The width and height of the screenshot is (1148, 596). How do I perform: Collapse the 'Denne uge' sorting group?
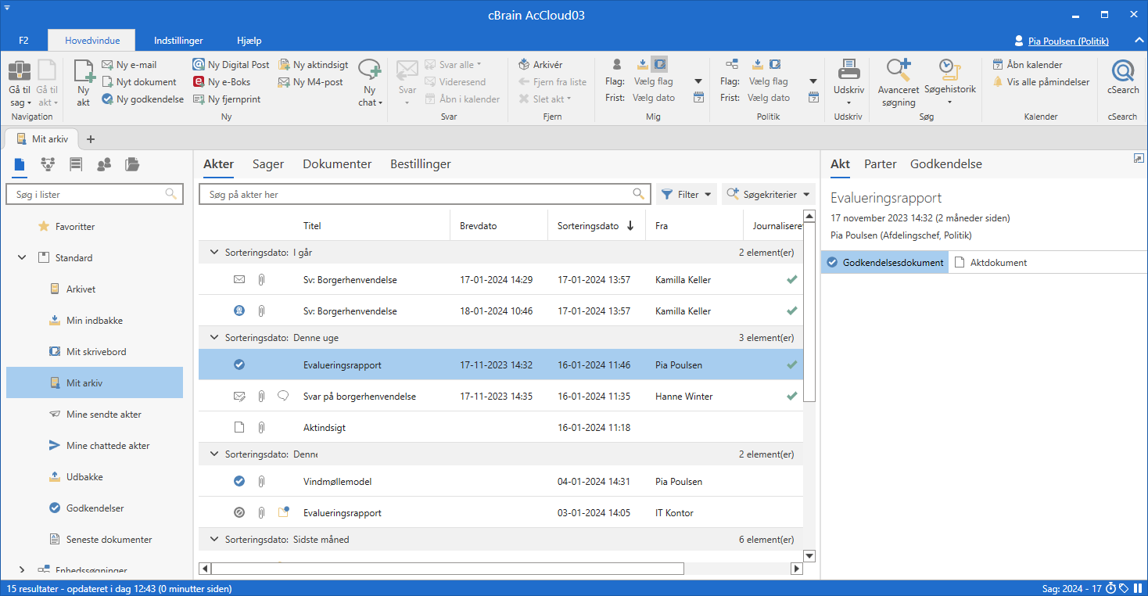213,338
